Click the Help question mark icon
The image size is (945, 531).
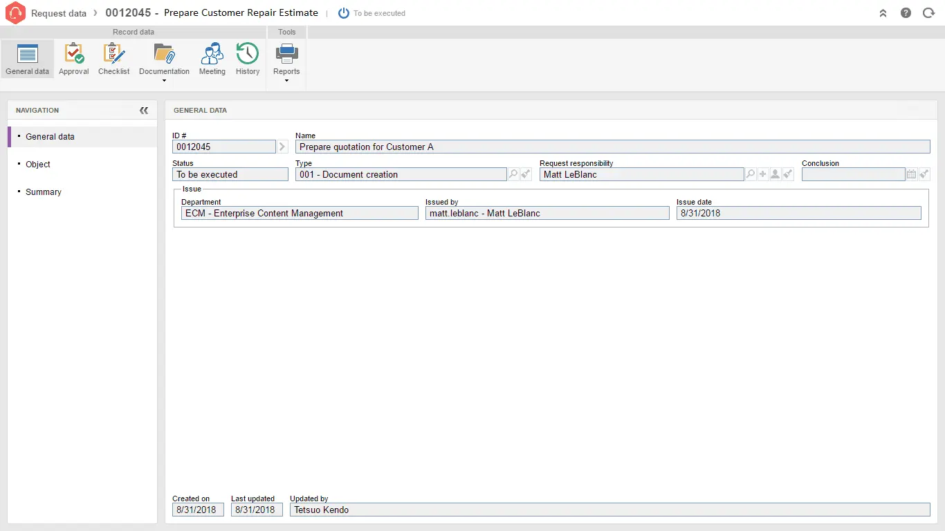[906, 13]
